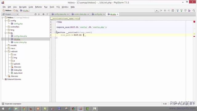197x111 pixels.
Task: Click Collapse All icon in Project panel
Action: click(x=39, y=14)
